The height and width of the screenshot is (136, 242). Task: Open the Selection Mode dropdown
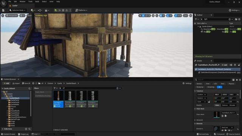17,10
